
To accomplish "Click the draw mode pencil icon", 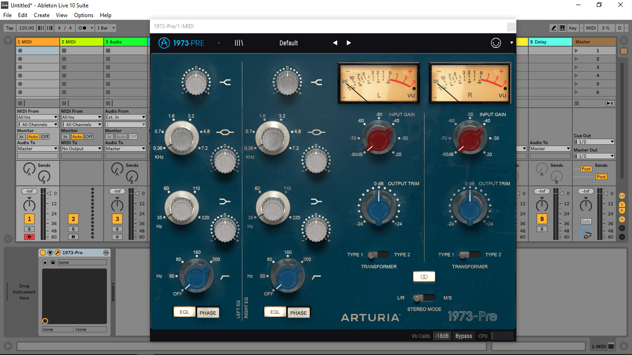I will tap(554, 28).
